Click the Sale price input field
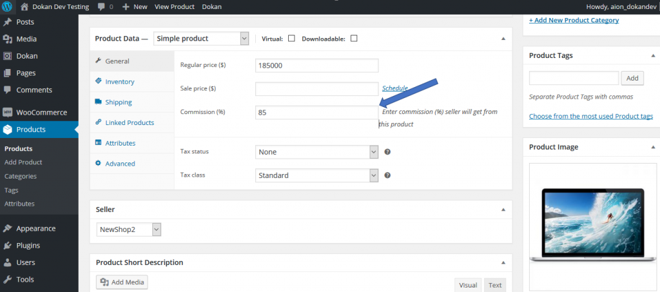 pyautogui.click(x=317, y=89)
